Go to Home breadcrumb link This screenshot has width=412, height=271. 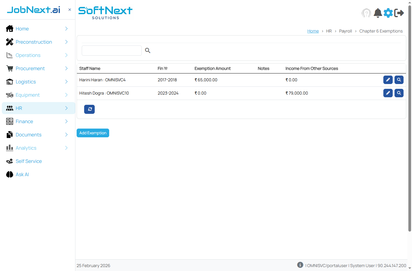[x=313, y=31]
